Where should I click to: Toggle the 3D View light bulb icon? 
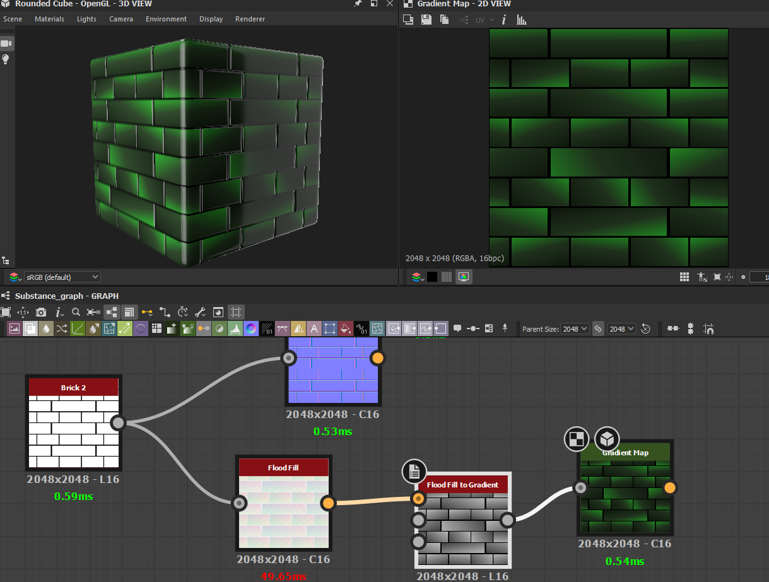6,59
